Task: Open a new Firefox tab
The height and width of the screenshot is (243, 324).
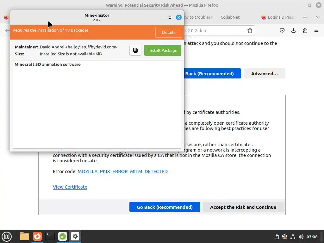Action: 305,17
